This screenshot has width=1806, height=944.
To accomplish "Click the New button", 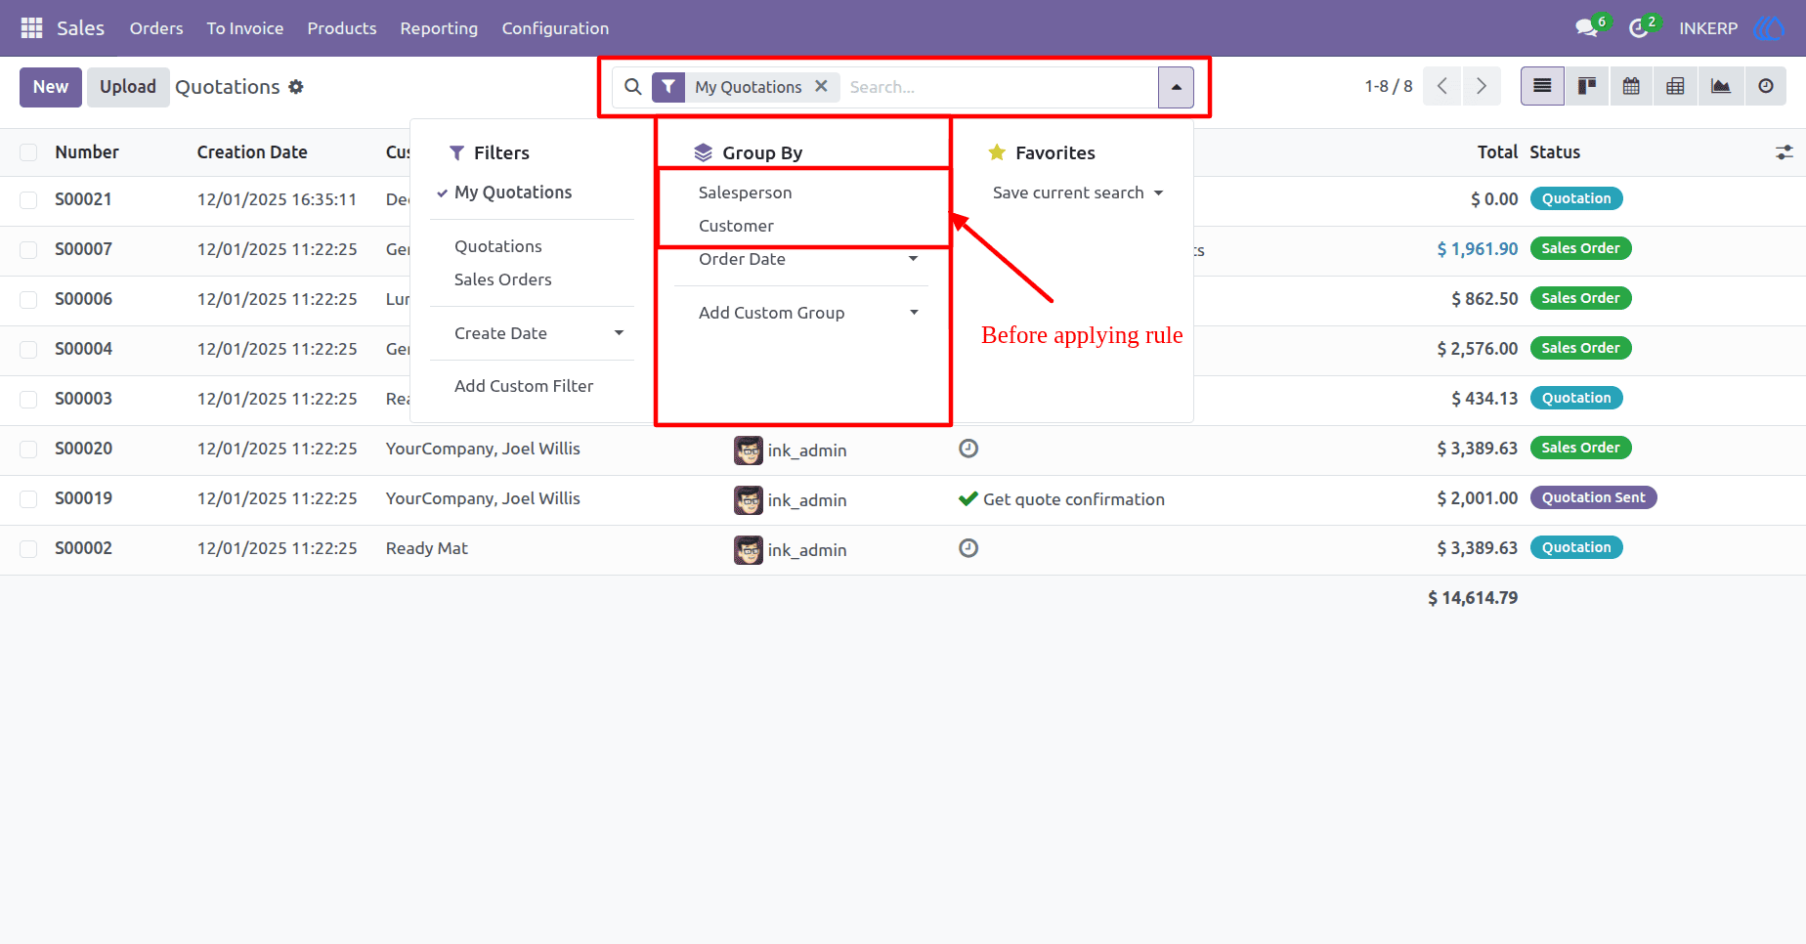I will 51,87.
